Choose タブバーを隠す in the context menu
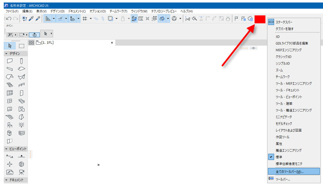 click(294, 29)
